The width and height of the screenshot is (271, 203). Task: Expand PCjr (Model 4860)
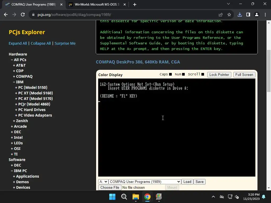pyautogui.click(x=33, y=104)
